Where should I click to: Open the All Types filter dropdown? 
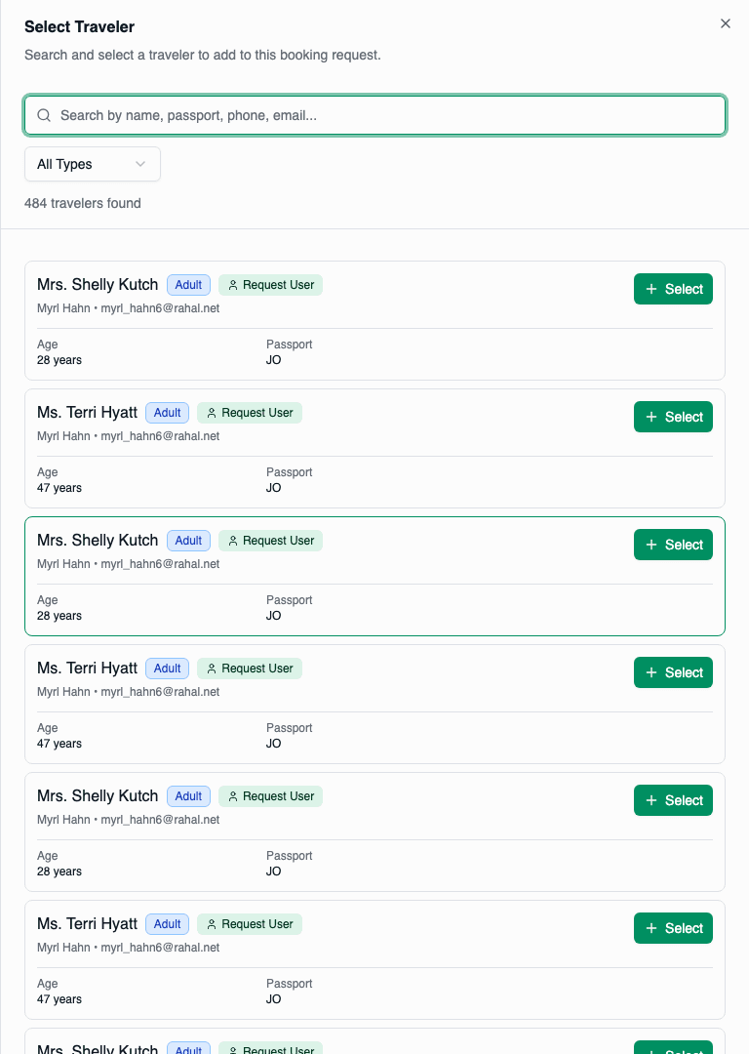[x=92, y=164]
